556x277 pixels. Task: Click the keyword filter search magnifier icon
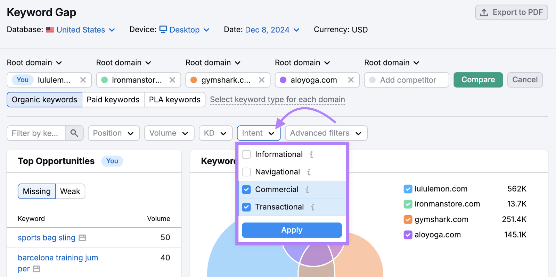coord(74,133)
